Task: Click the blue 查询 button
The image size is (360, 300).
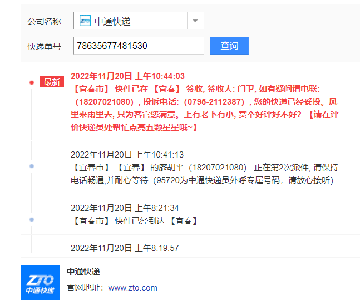Action: (x=229, y=46)
